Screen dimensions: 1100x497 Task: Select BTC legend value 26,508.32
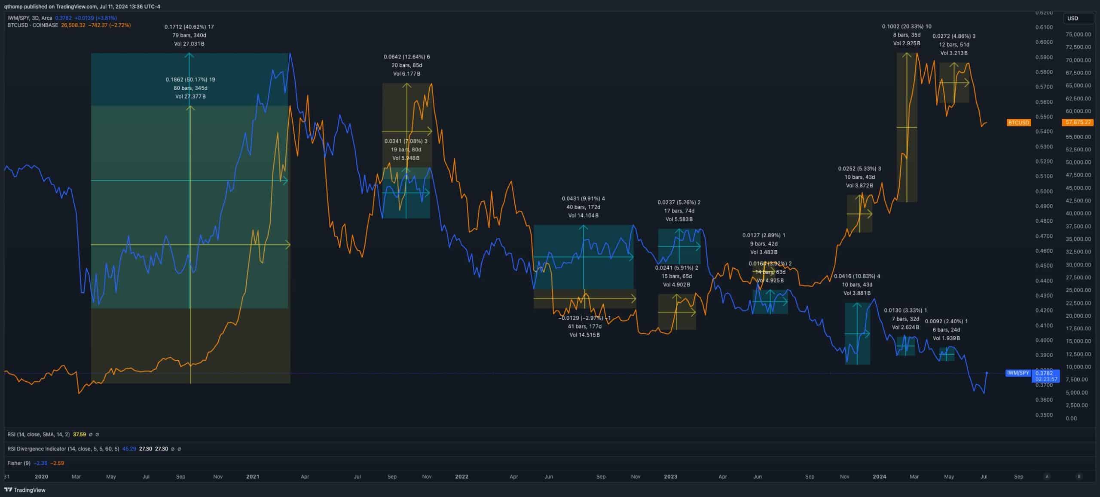pyautogui.click(x=73, y=25)
